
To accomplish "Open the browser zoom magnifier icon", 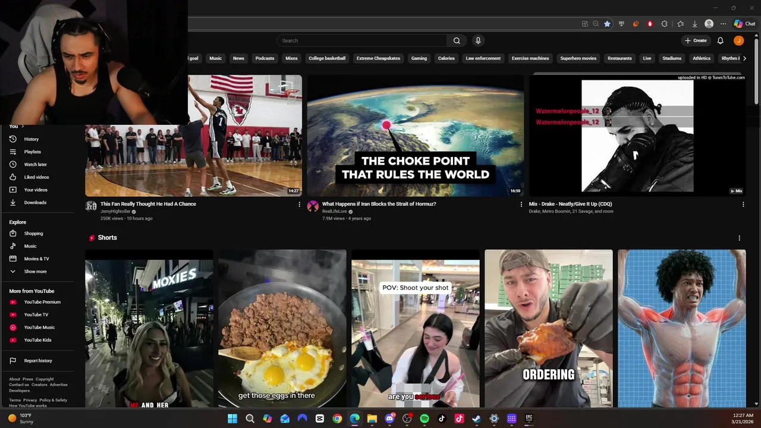I will tap(596, 24).
